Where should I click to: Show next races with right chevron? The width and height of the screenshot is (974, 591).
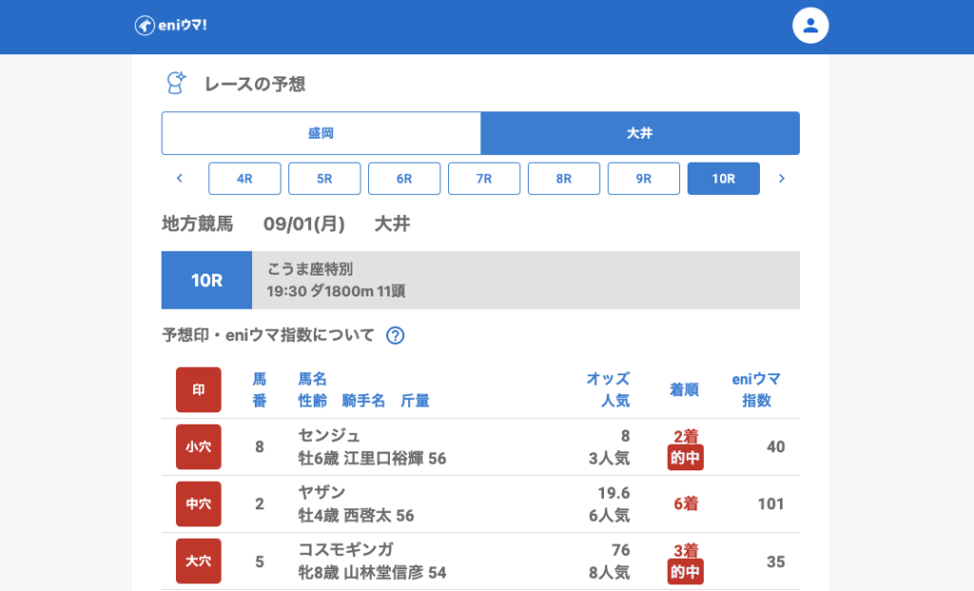(782, 179)
